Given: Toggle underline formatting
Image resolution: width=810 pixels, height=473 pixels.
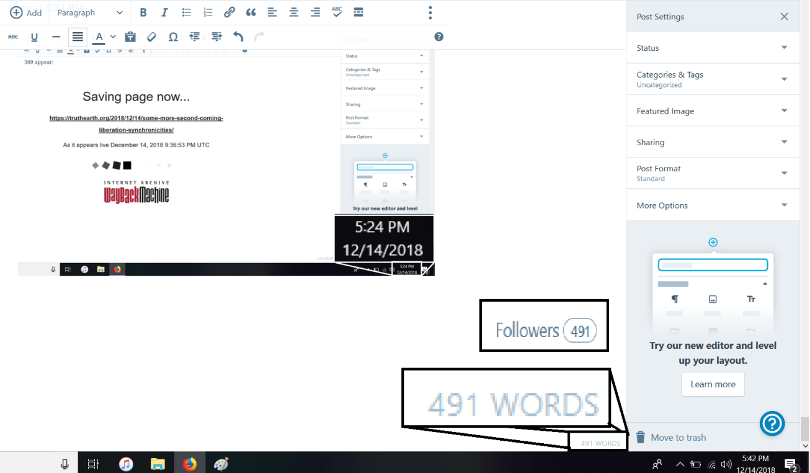Looking at the screenshot, I should 35,37.
